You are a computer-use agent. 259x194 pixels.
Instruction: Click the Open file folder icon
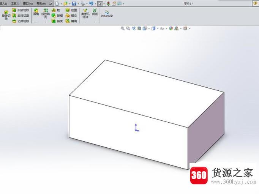point(66,3)
